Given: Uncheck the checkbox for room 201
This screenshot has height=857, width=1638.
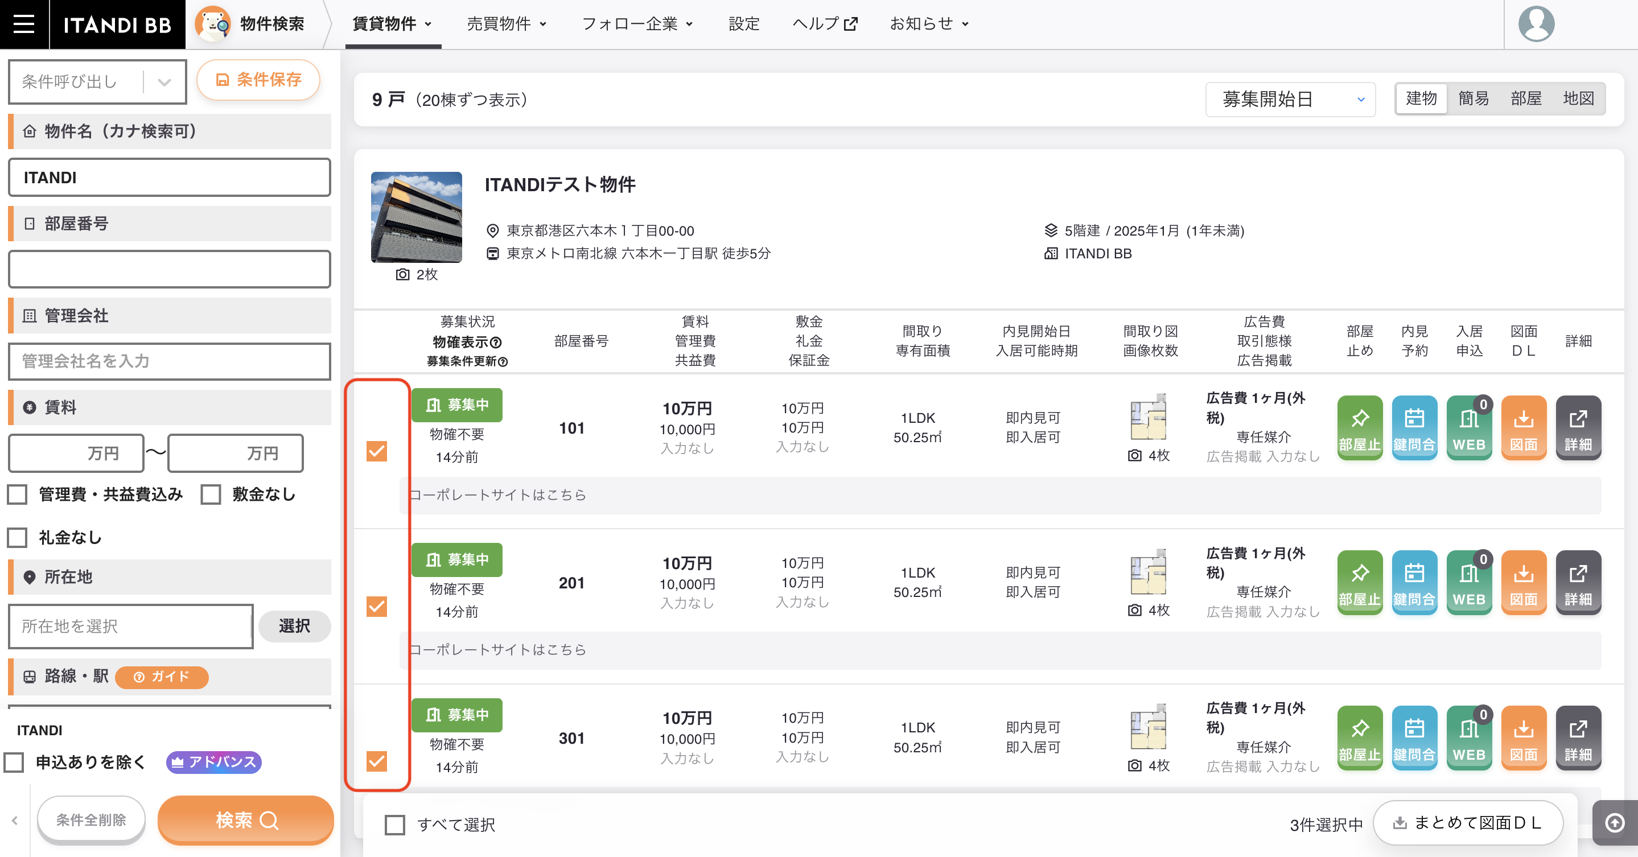Looking at the screenshot, I should [x=377, y=607].
